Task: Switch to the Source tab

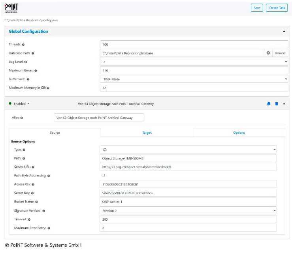Action: click(x=55, y=133)
